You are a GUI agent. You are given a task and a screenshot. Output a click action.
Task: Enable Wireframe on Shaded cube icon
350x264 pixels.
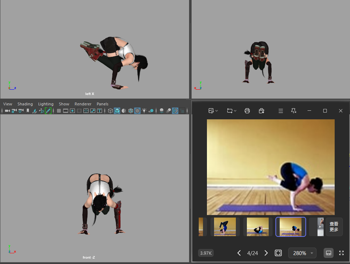point(131,111)
